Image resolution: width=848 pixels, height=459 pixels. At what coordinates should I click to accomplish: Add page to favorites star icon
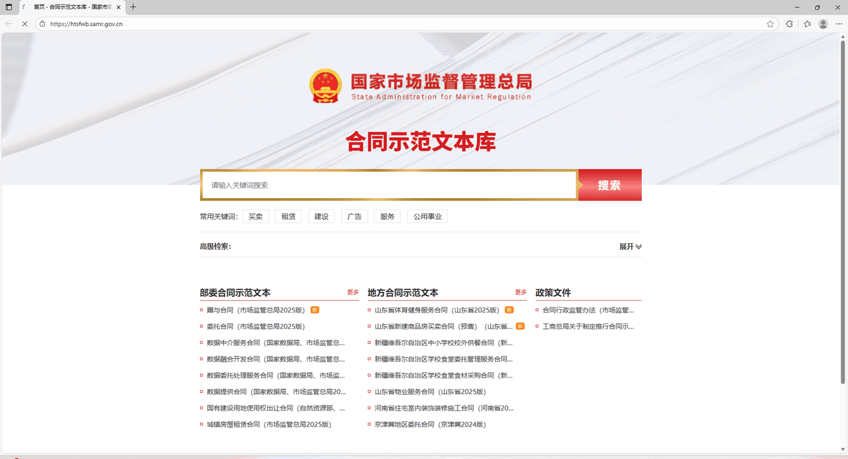pos(770,24)
